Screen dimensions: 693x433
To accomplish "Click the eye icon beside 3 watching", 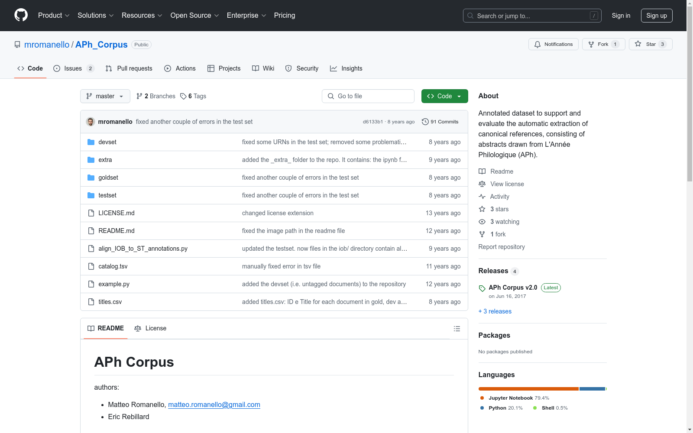I will point(482,222).
